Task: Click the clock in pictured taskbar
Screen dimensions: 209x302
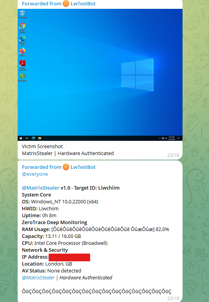Action: (171, 138)
